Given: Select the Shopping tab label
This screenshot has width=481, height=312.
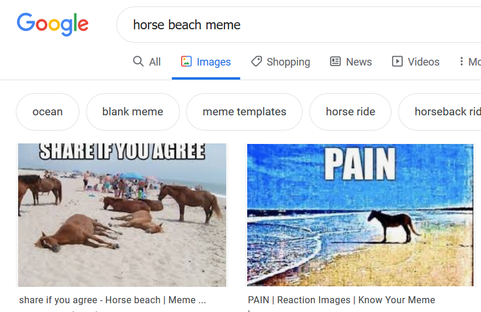Looking at the screenshot, I should (x=288, y=62).
